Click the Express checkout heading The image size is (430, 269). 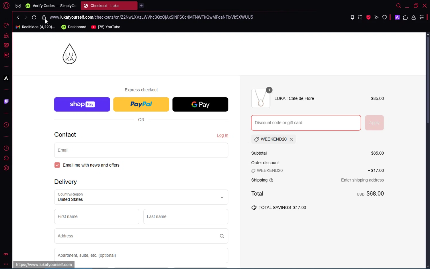[141, 90]
